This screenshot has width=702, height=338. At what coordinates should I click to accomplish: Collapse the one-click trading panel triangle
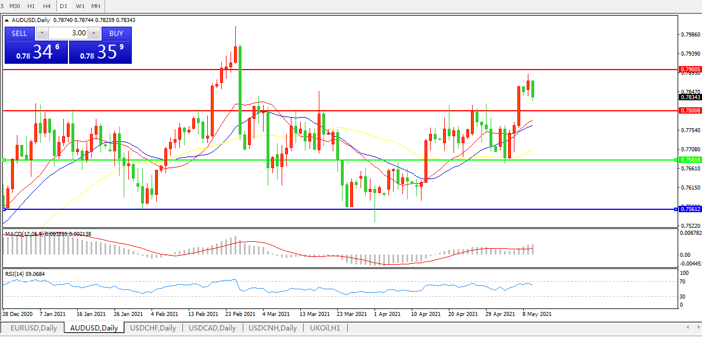(x=7, y=20)
